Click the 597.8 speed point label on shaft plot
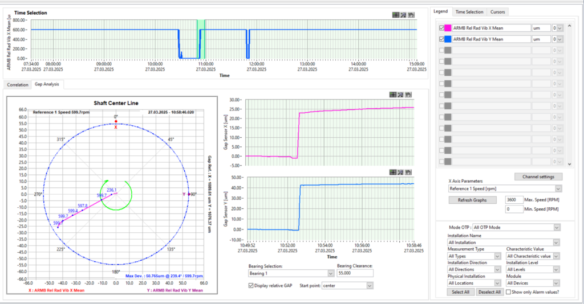 pyautogui.click(x=83, y=206)
